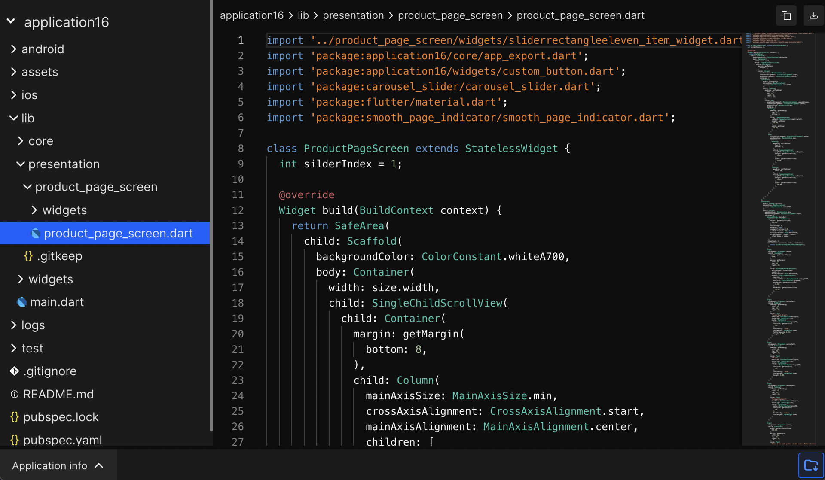Click 'StatelessWidget' on line 8
This screenshot has width=825, height=480.
tap(511, 149)
